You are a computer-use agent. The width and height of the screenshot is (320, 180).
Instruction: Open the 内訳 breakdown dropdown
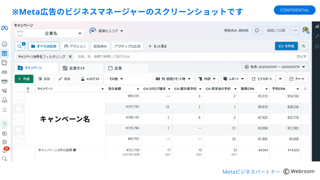(207, 79)
